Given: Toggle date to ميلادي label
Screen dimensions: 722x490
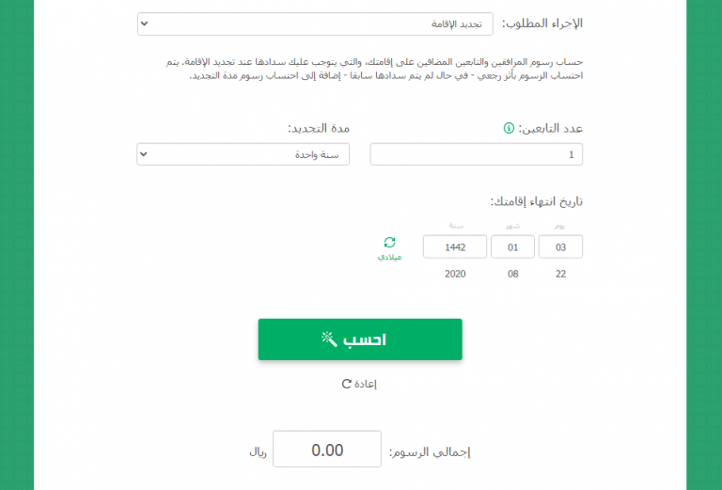Looking at the screenshot, I should [389, 257].
